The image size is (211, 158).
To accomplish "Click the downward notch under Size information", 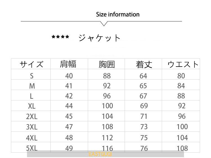I will pyautogui.click(x=104, y=23).
